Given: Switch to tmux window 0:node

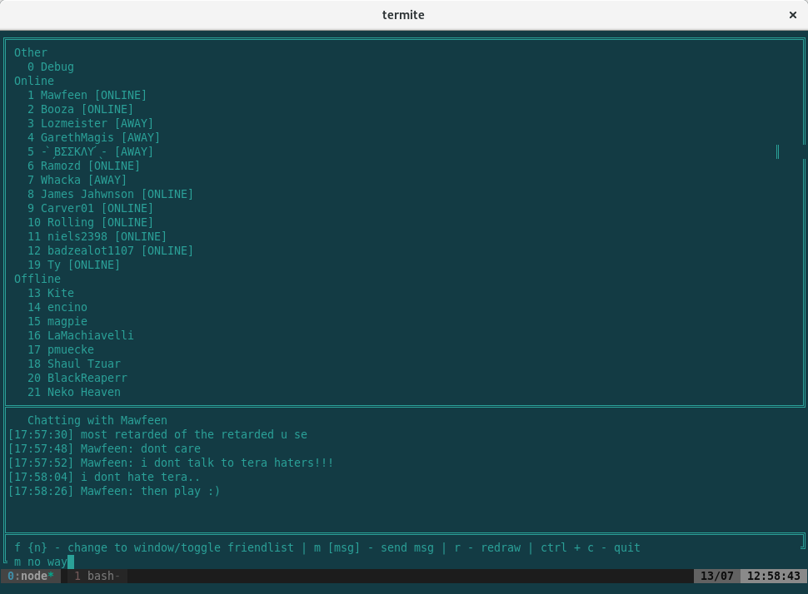Looking at the screenshot, I should click(30, 576).
